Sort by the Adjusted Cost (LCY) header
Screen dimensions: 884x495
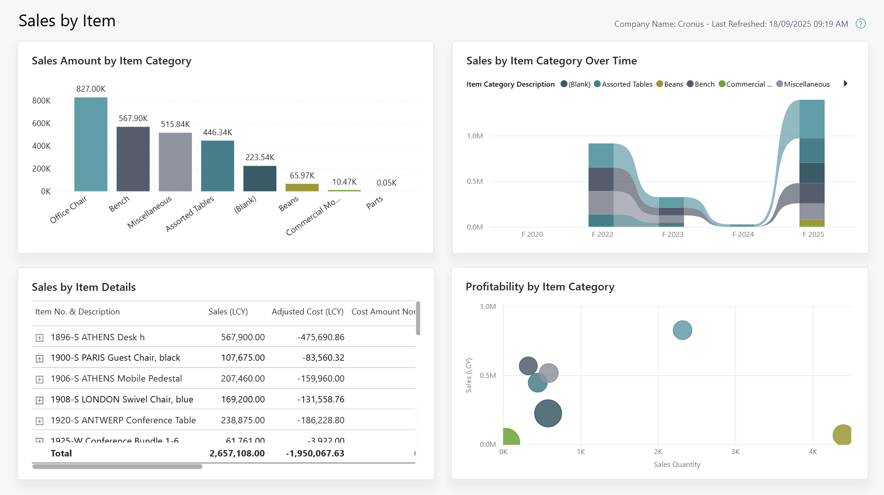click(307, 312)
